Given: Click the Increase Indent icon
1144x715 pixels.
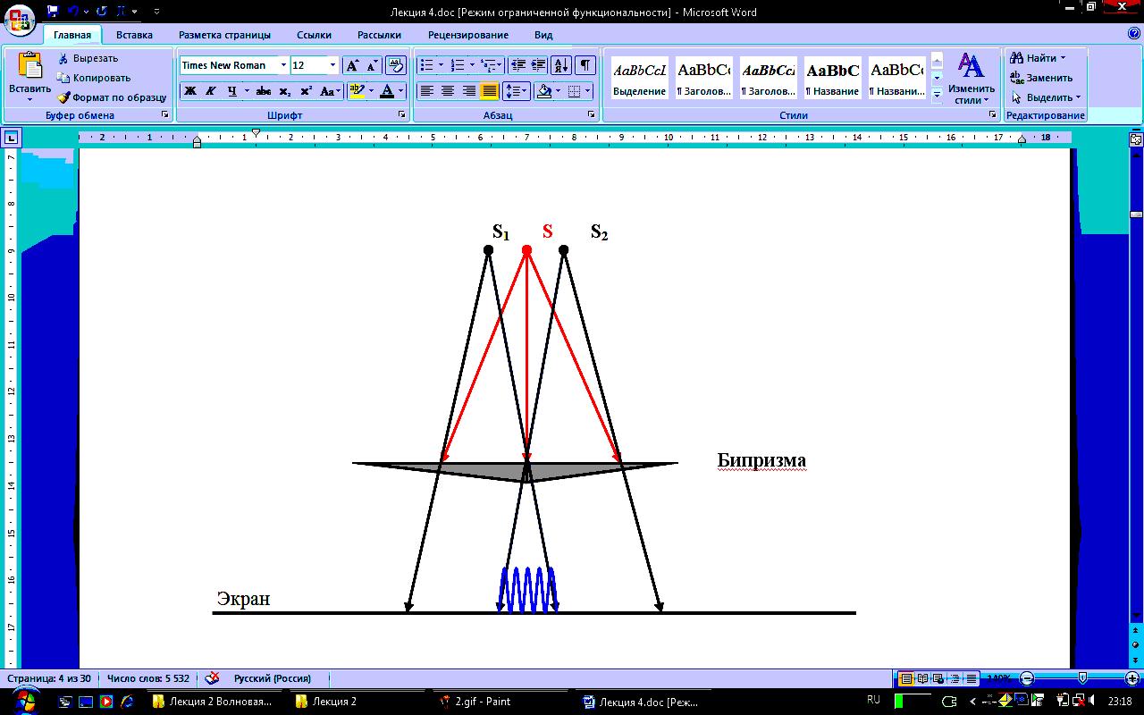Looking at the screenshot, I should [x=538, y=65].
